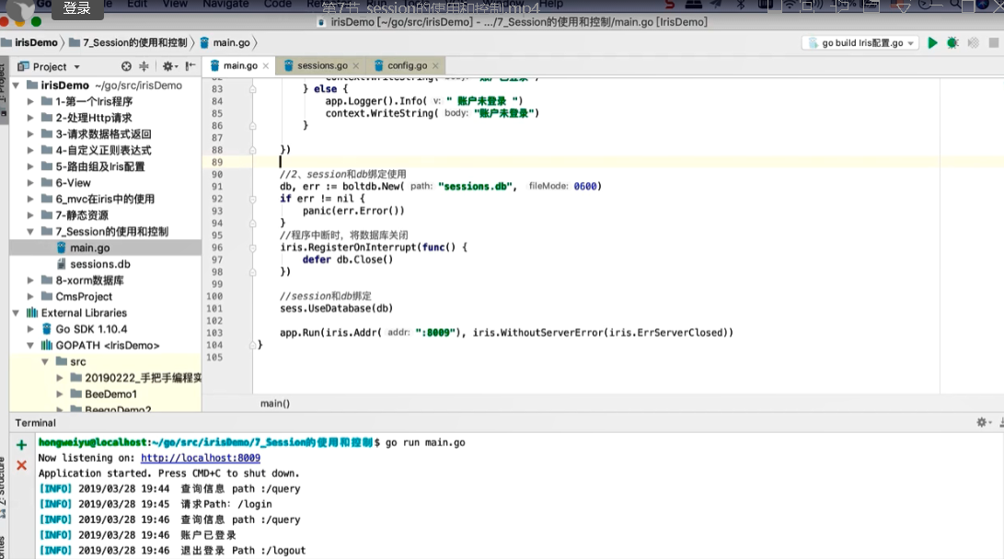Open Project panel settings gear
Screen dimensions: 1004x559
coord(168,66)
